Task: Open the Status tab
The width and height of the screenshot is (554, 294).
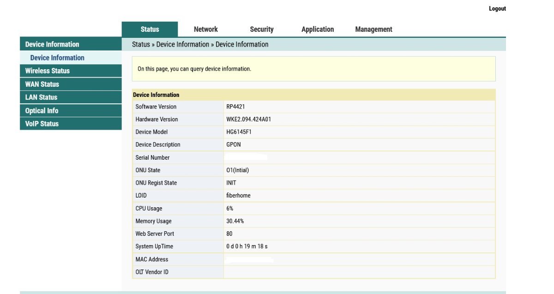Action: pyautogui.click(x=150, y=29)
